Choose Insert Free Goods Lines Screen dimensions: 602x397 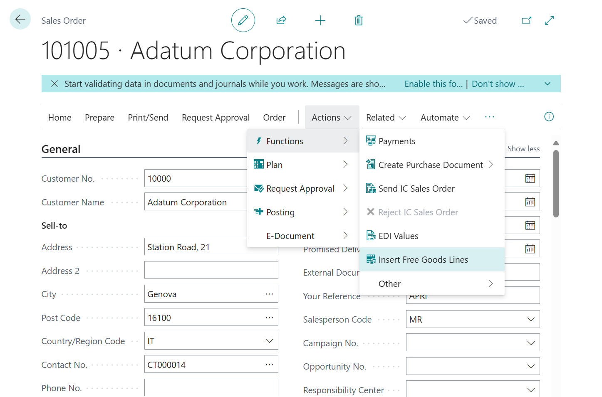click(x=432, y=259)
